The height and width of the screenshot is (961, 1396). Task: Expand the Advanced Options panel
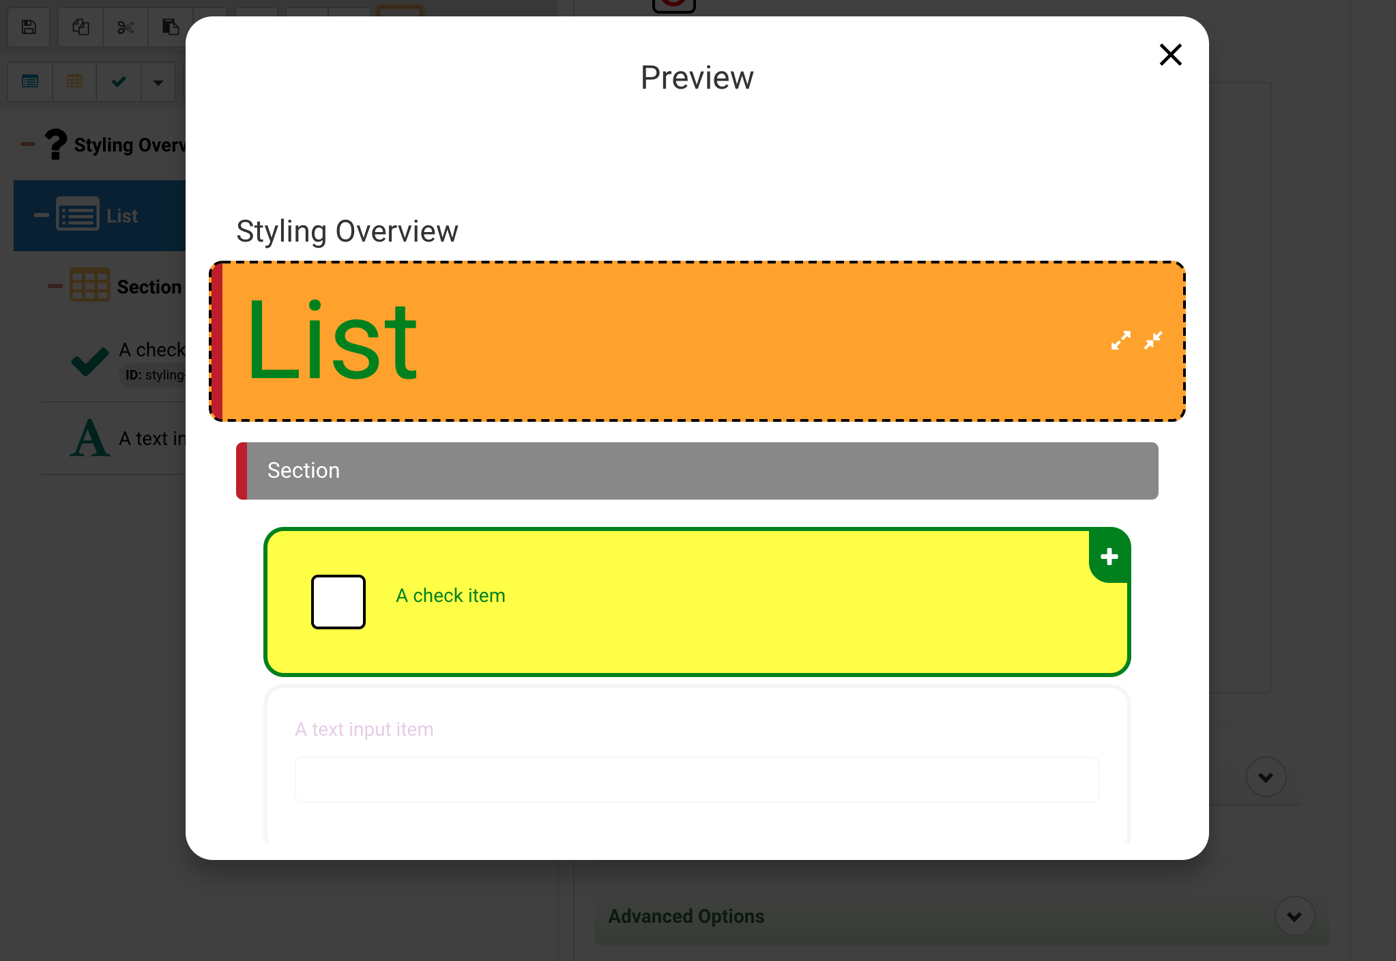1294,916
